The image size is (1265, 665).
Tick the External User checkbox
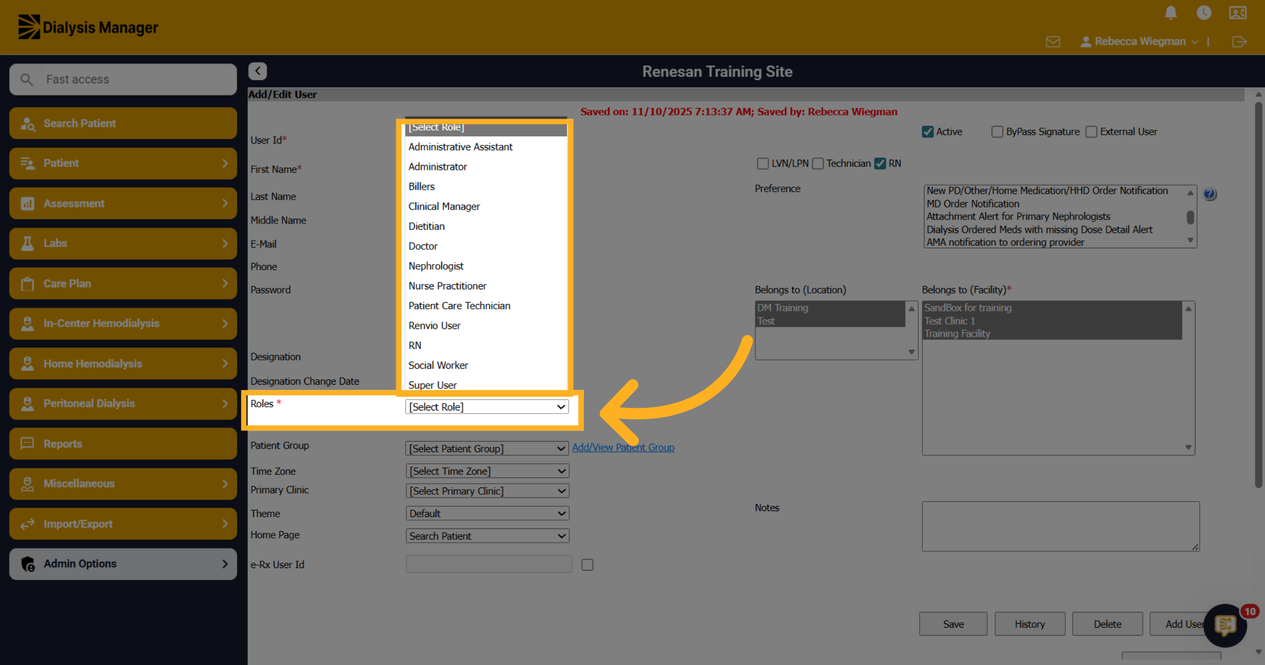pos(1091,132)
